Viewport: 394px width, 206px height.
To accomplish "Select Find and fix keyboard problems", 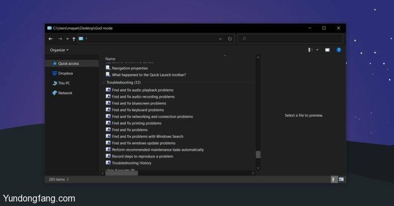I will (x=138, y=110).
